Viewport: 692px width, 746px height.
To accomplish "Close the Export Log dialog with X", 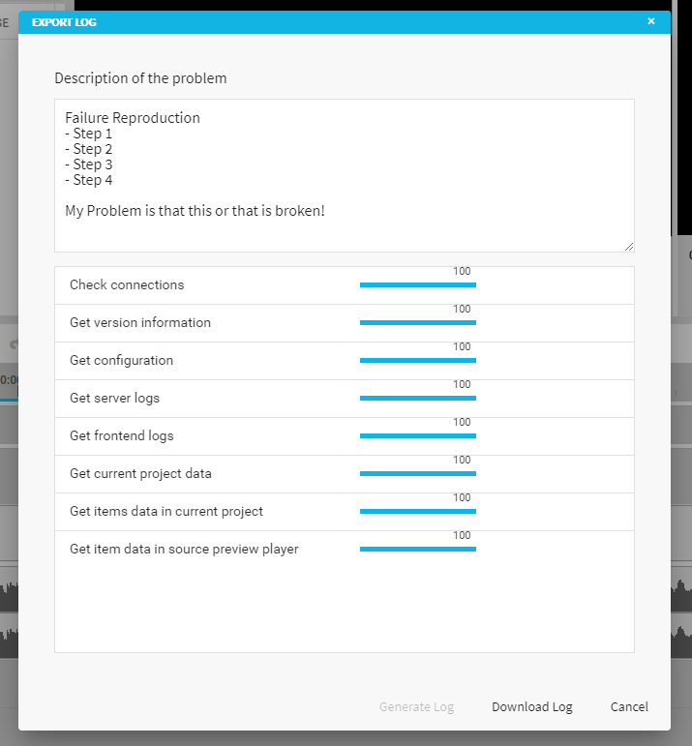I will (x=651, y=21).
